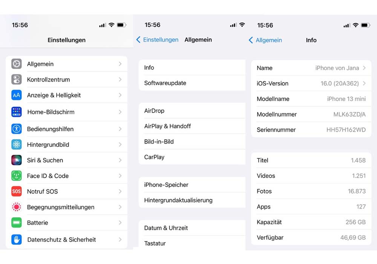Viewport: 377px width, 264px height.
Task: Open Anzeige & Helligkeit via its blue icon
Action: pos(16,95)
